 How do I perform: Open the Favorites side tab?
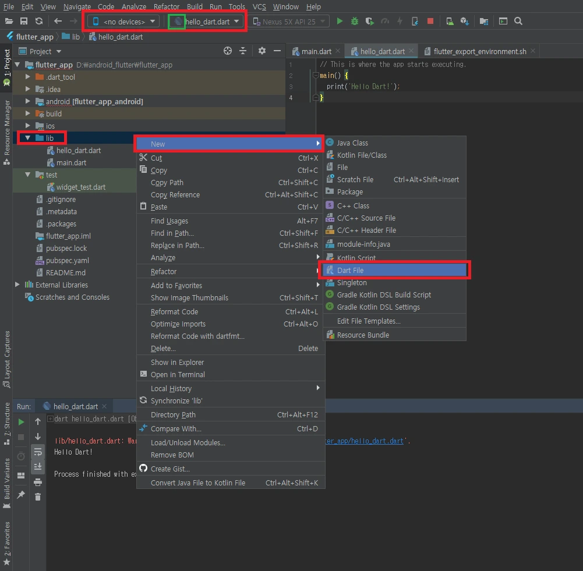6,543
